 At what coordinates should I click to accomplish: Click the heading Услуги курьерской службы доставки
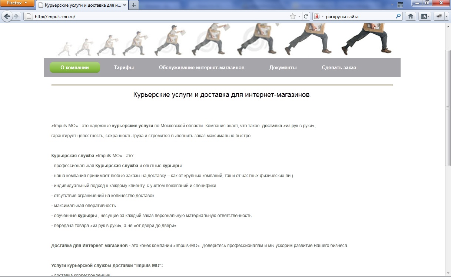tap(107, 265)
